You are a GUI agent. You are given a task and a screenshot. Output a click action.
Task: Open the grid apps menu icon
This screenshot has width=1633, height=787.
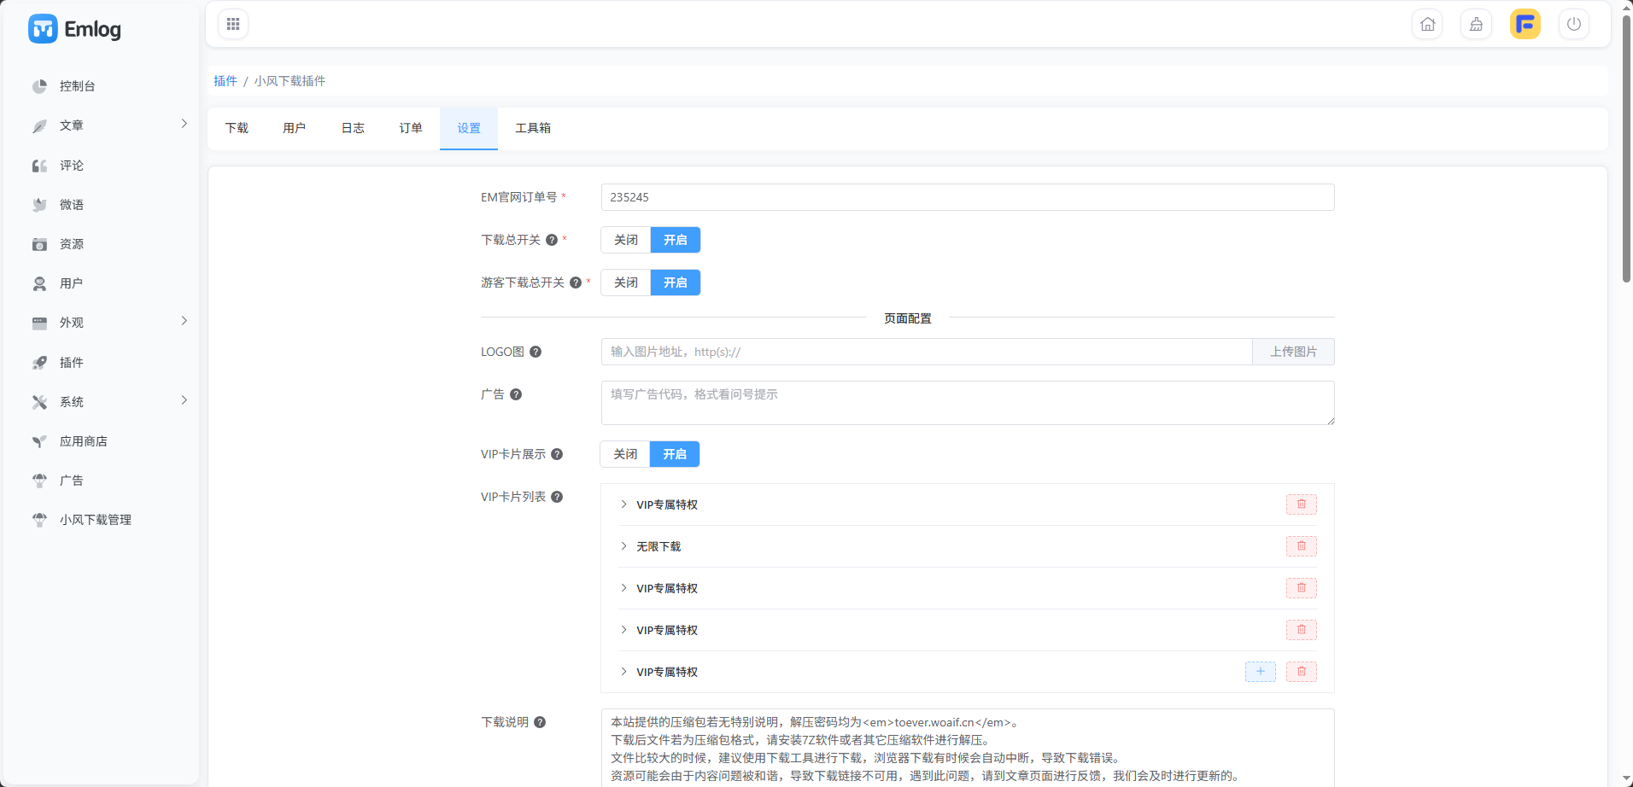tap(233, 24)
